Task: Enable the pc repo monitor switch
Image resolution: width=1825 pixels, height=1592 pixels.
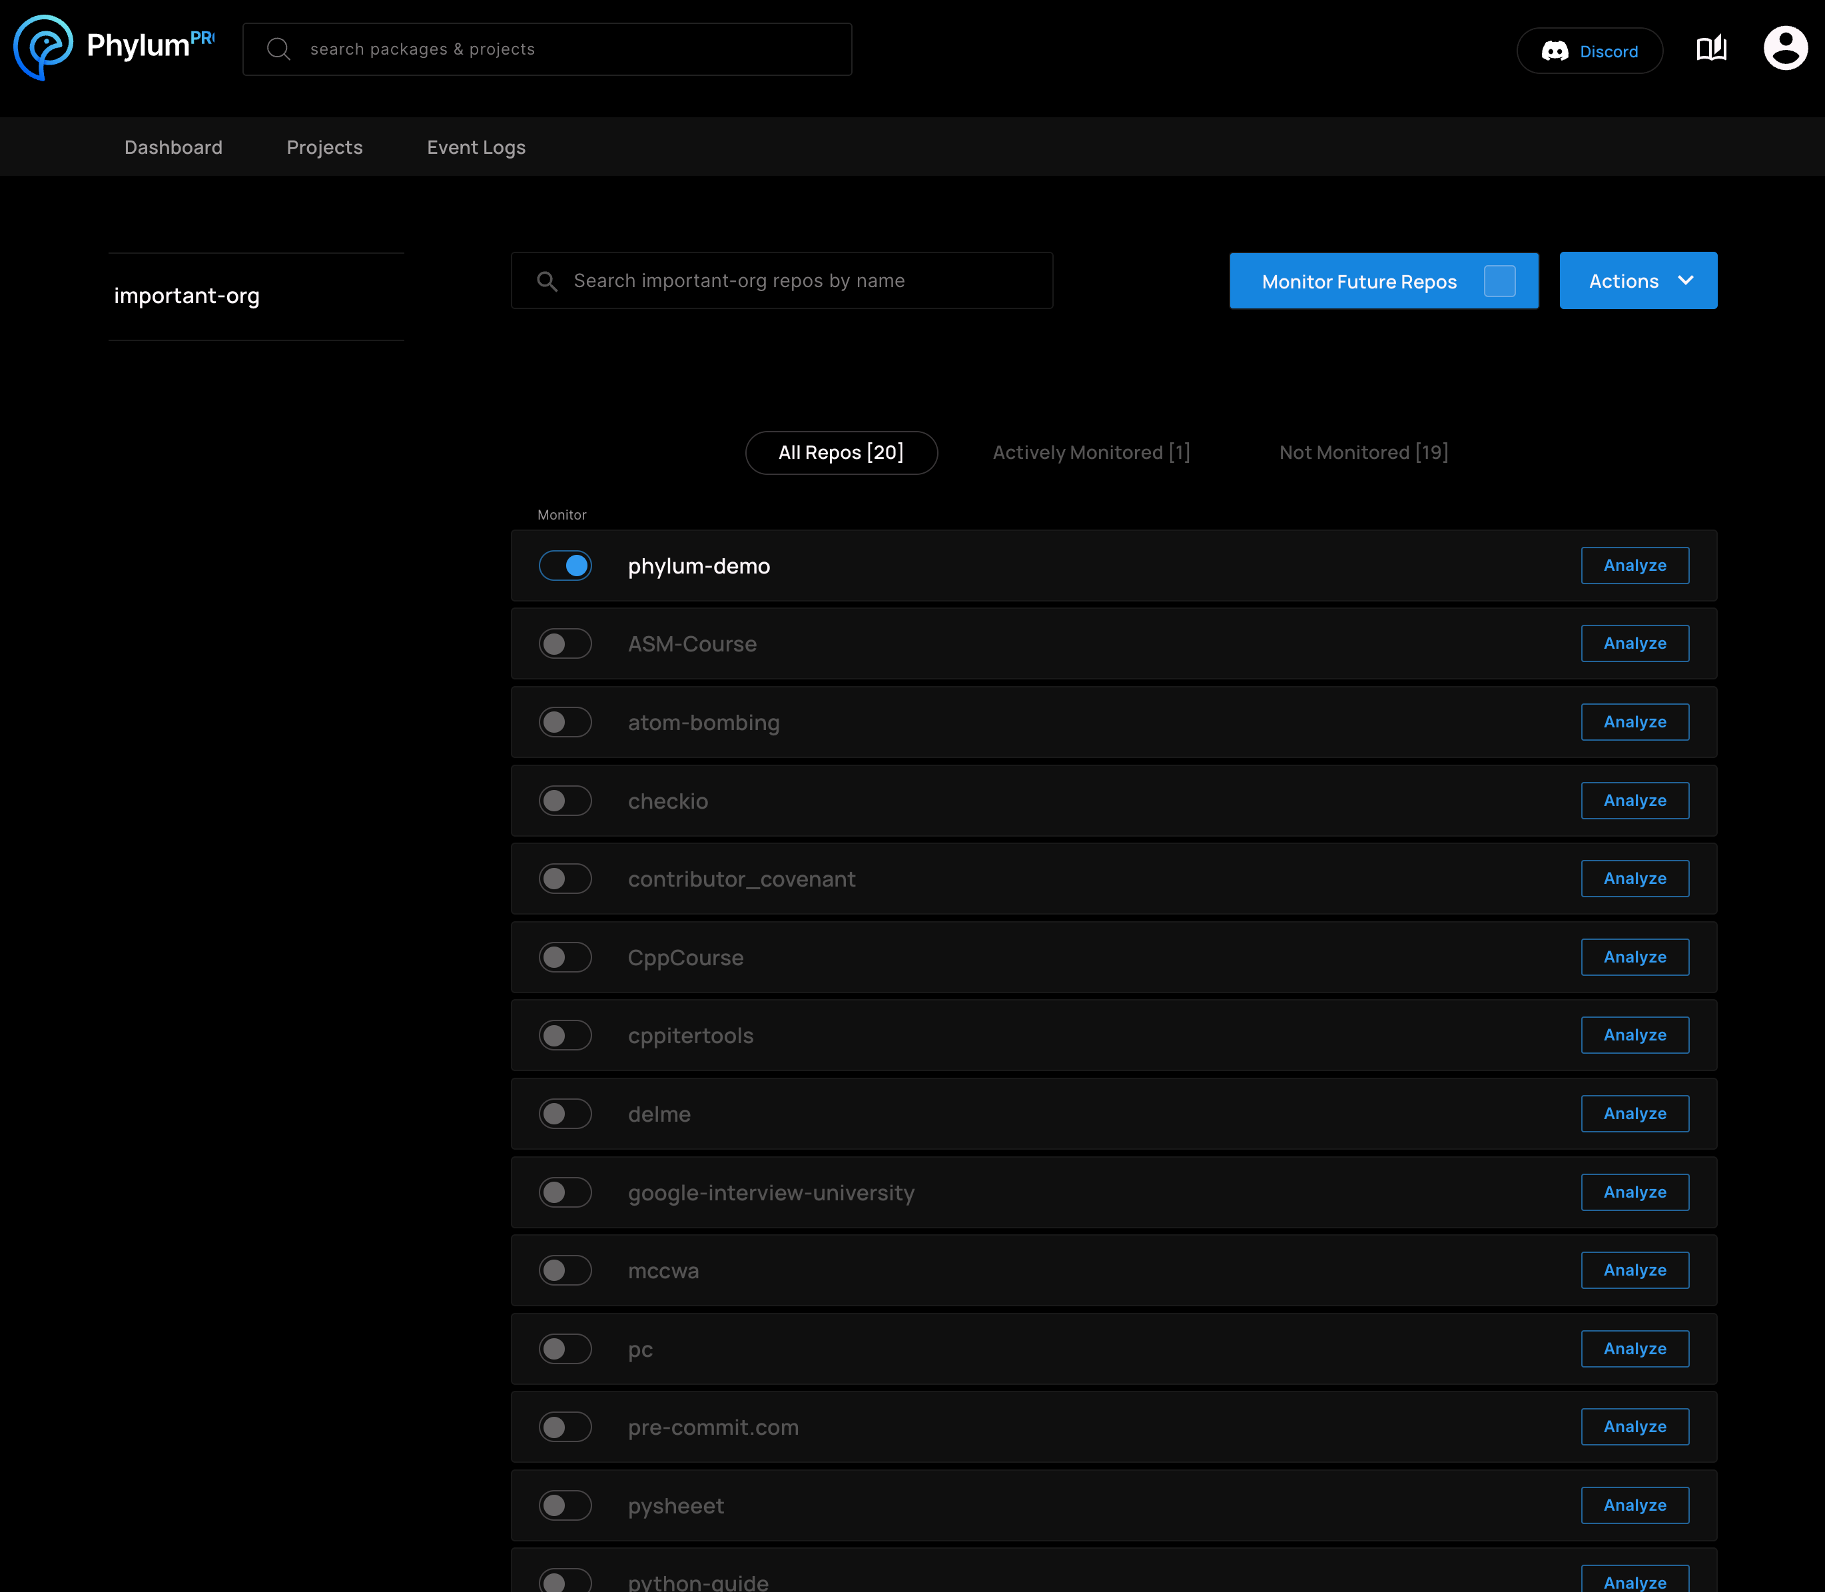Action: click(565, 1349)
